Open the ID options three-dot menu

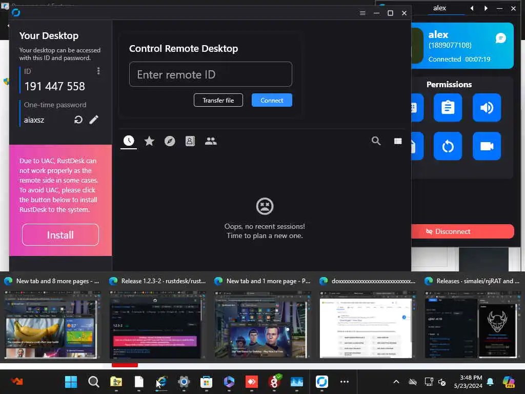coord(98,71)
